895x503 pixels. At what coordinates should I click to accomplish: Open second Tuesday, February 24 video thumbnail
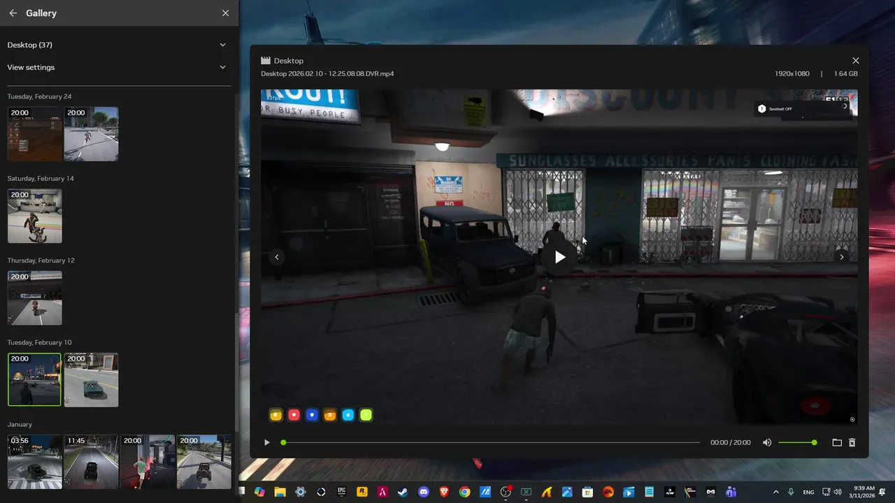[91, 134]
